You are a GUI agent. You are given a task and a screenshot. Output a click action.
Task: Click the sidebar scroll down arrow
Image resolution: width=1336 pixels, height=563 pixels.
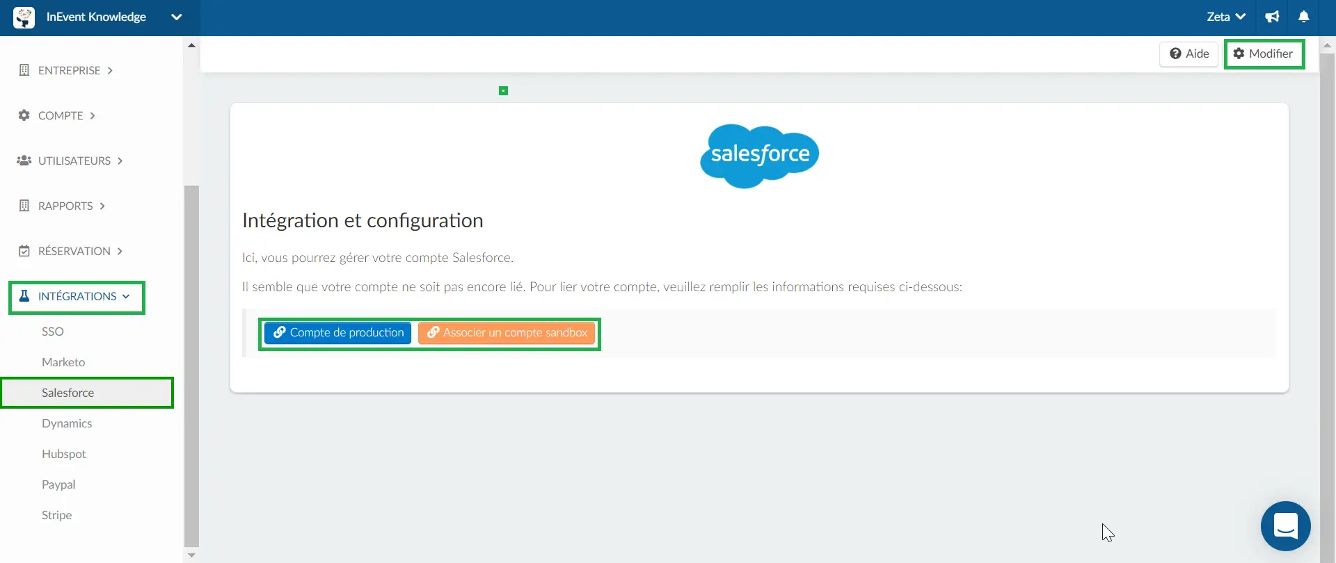click(191, 555)
